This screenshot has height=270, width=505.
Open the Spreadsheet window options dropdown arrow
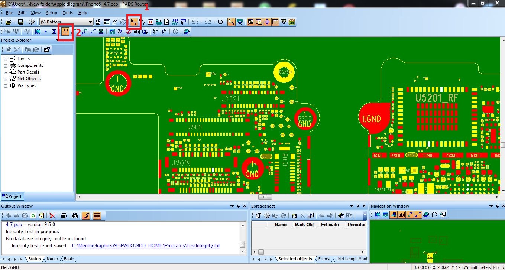point(352,206)
